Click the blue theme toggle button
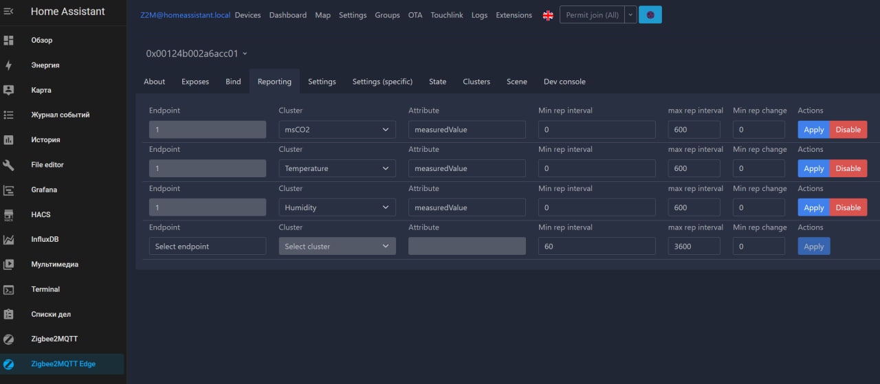880x384 pixels. (x=650, y=15)
